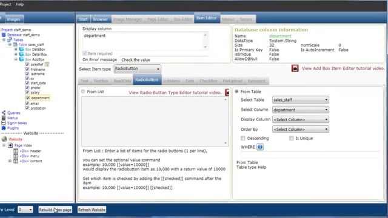Uncheck the salesRef column checkbox

pos(27,64)
